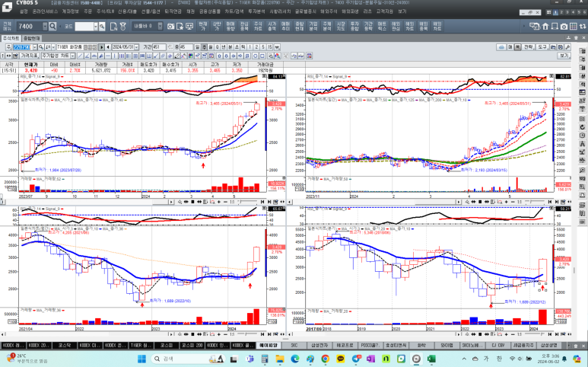The image size is (588, 367).
Task: Click the camera capture icon beside toolbar dropdown
Action: (170, 26)
